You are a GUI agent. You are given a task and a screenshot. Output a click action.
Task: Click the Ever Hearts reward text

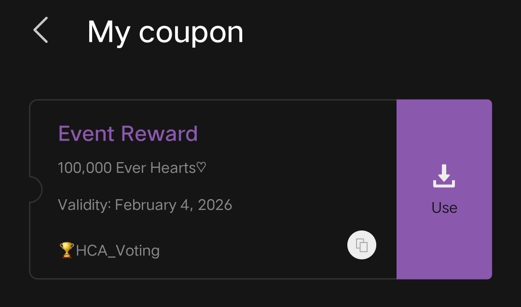click(x=155, y=168)
